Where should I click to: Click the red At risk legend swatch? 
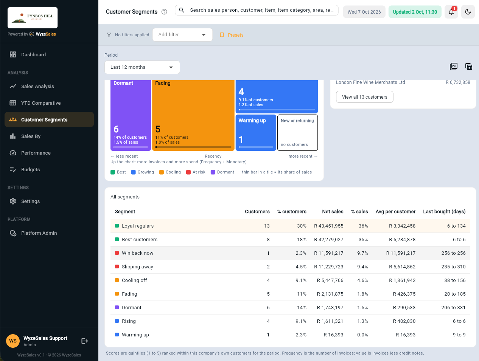tap(188, 172)
